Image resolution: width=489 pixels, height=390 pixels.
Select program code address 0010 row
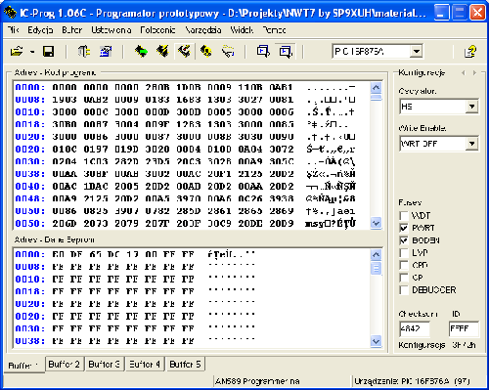pyautogui.click(x=185, y=112)
